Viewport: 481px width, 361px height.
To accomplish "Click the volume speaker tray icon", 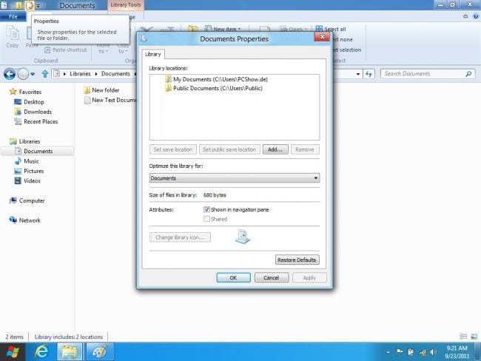I will [433, 352].
